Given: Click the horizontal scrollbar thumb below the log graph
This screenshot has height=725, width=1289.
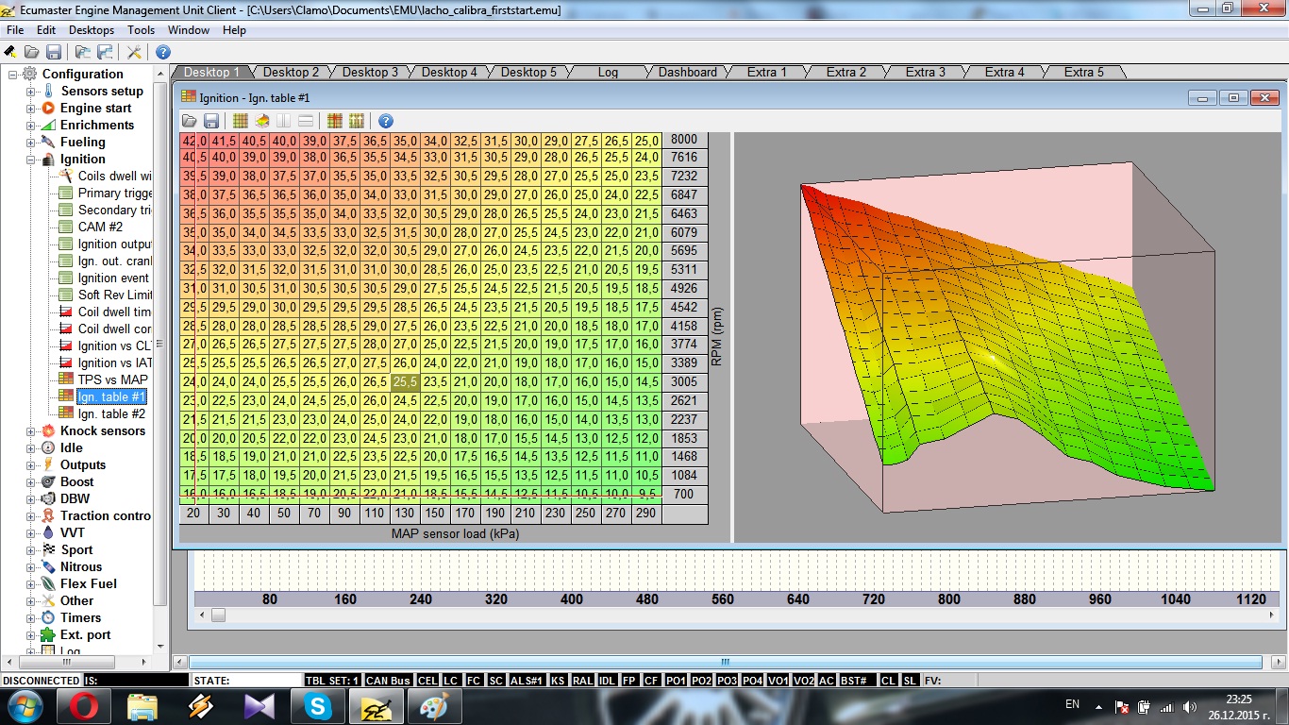Looking at the screenshot, I should 218,615.
